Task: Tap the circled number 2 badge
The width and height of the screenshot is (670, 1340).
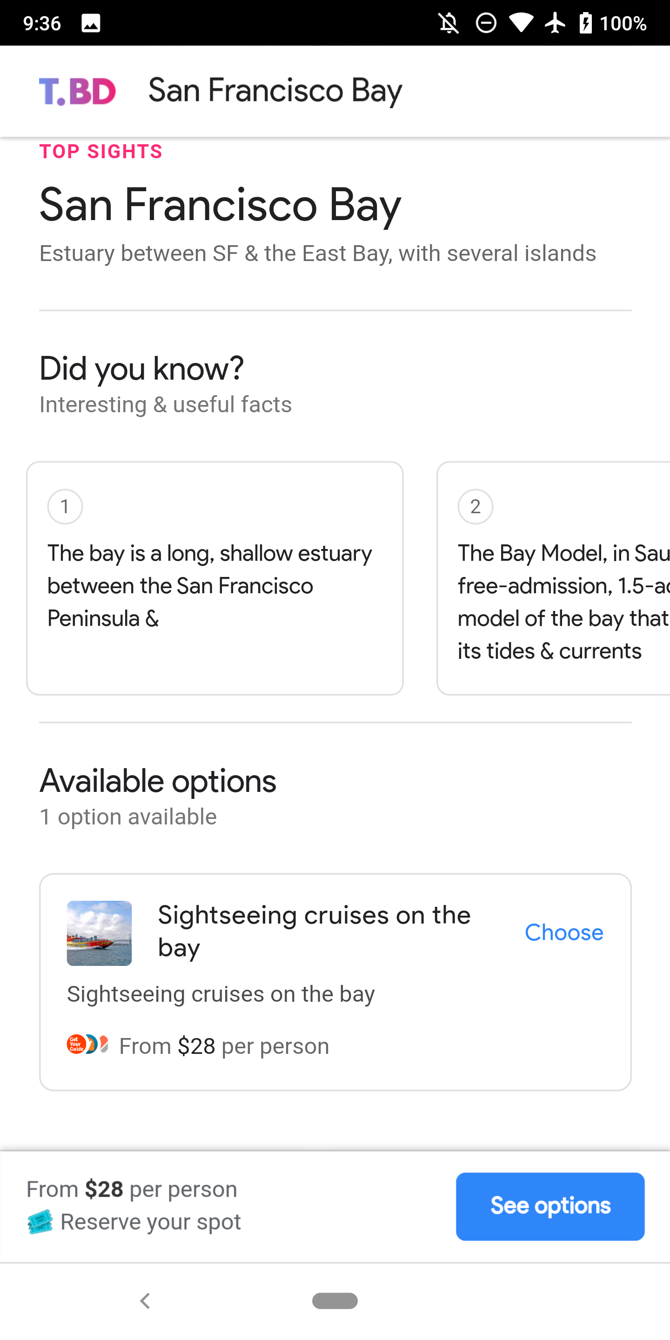Action: [x=475, y=507]
